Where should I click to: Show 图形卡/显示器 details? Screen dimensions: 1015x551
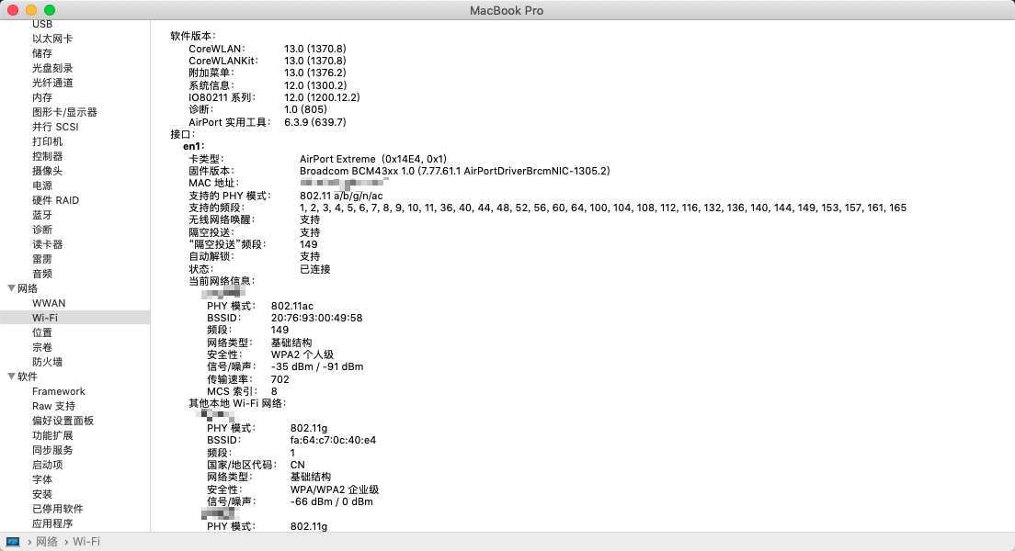pyautogui.click(x=64, y=112)
